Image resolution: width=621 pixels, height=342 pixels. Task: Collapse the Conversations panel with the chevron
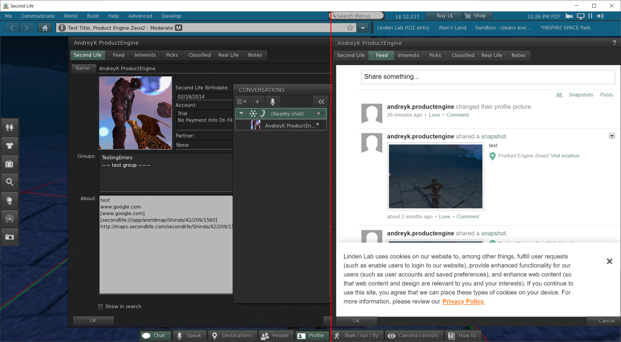coord(321,101)
